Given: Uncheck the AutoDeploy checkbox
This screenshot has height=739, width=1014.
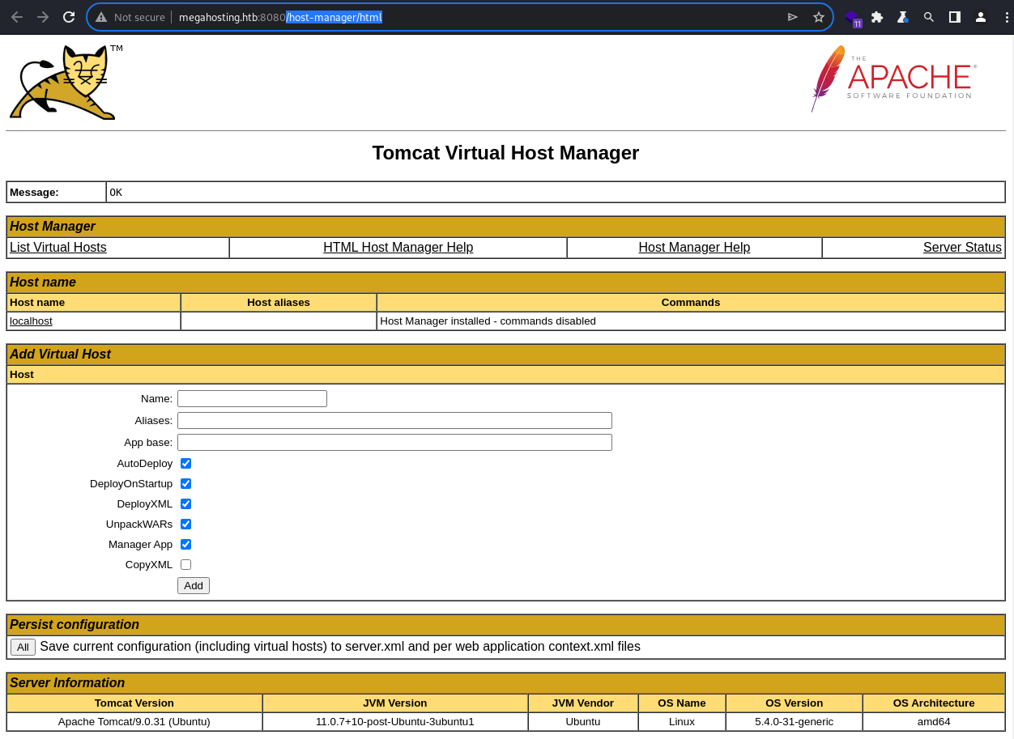Looking at the screenshot, I should point(185,464).
